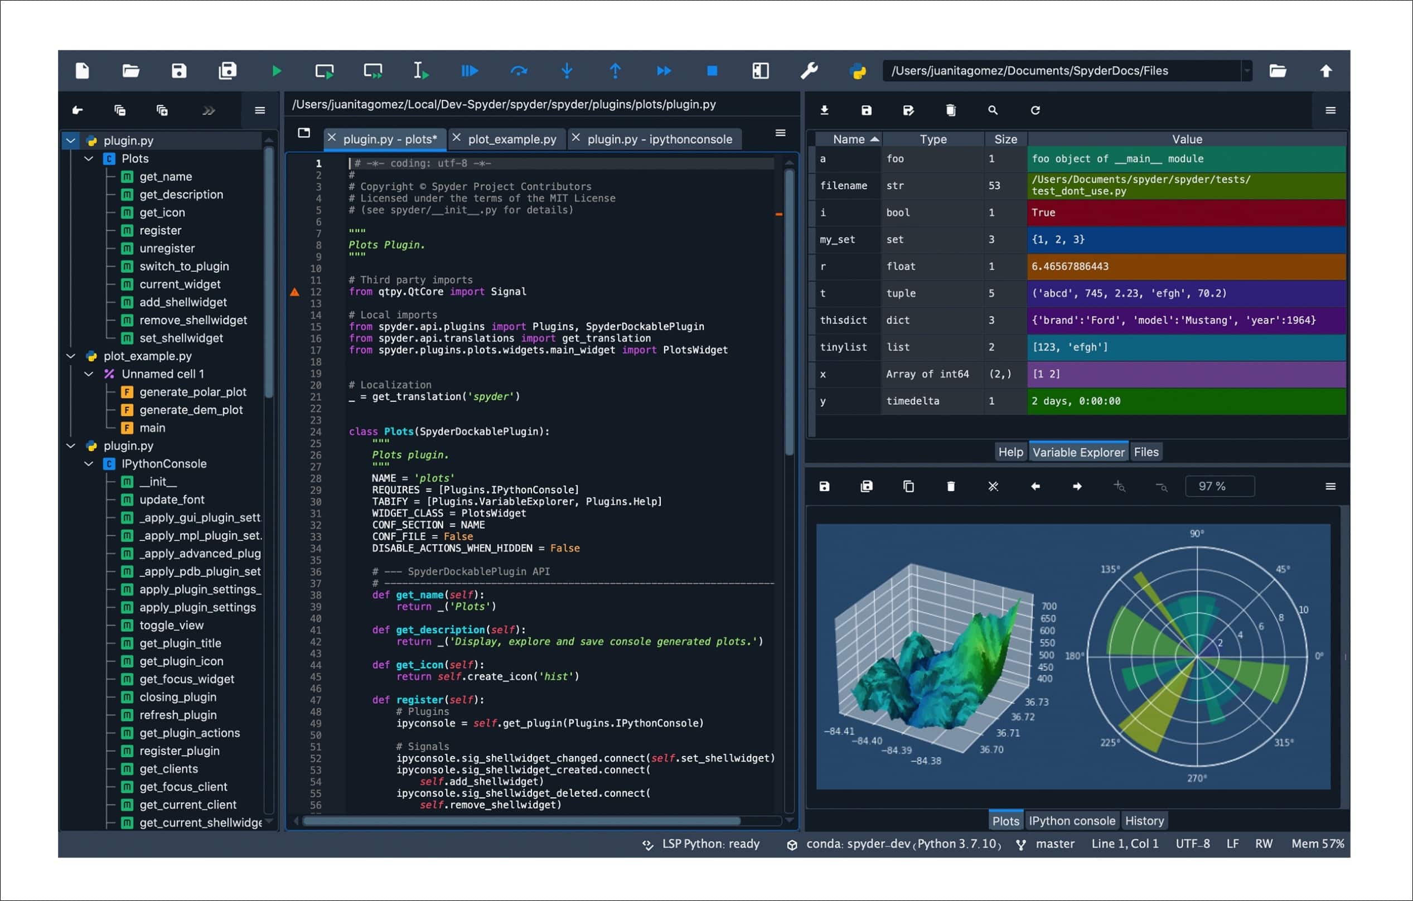Refresh the Variable Explorer
Image resolution: width=1413 pixels, height=901 pixels.
[x=1035, y=110]
